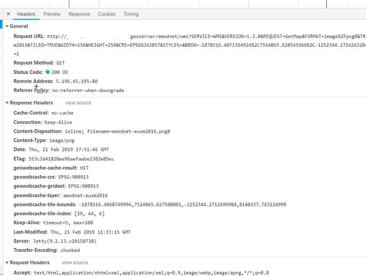
Task: Close the request details panel
Action: (x=8, y=14)
